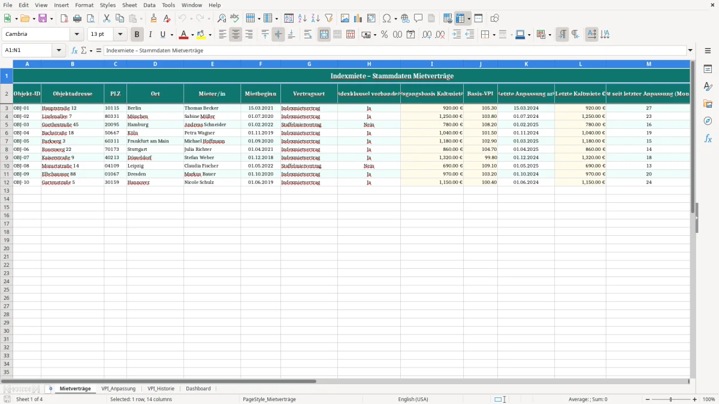Click the Print icon

(x=77, y=19)
